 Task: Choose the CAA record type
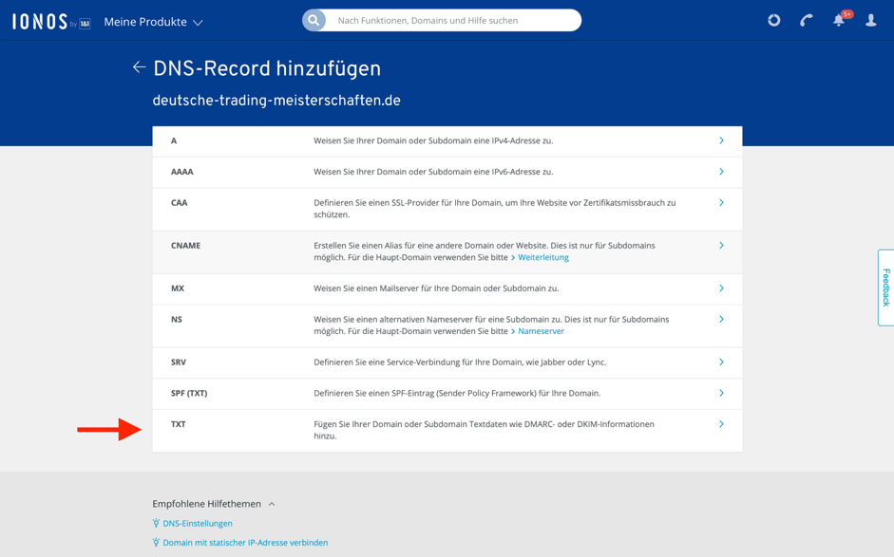tap(447, 209)
